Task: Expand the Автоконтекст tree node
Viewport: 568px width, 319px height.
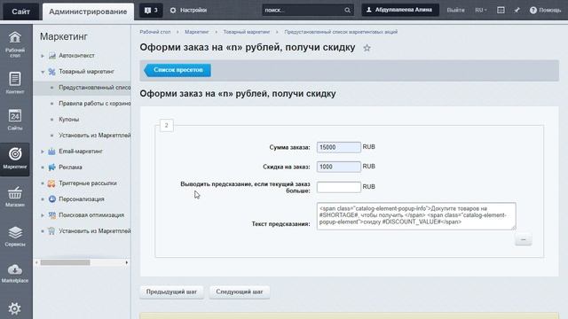Action: tap(43, 56)
